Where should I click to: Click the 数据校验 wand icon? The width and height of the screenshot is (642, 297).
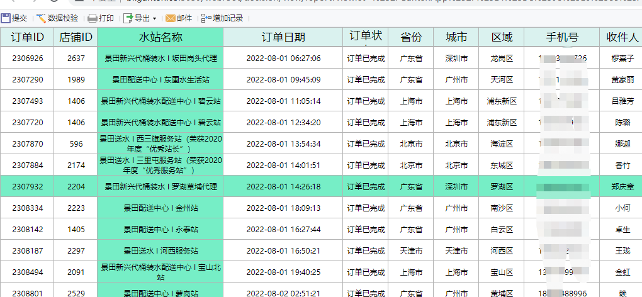tap(41, 18)
